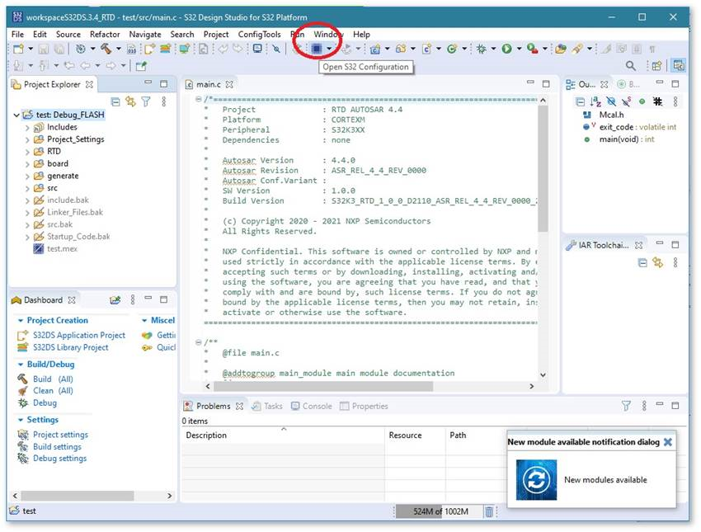Click the Dashboard horizontal scrollbar

pyautogui.click(x=92, y=496)
